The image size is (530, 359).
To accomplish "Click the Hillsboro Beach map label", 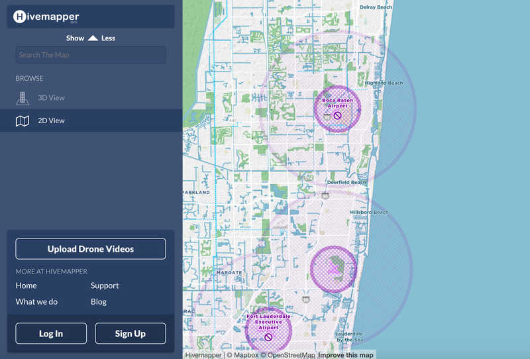I will coord(369,213).
